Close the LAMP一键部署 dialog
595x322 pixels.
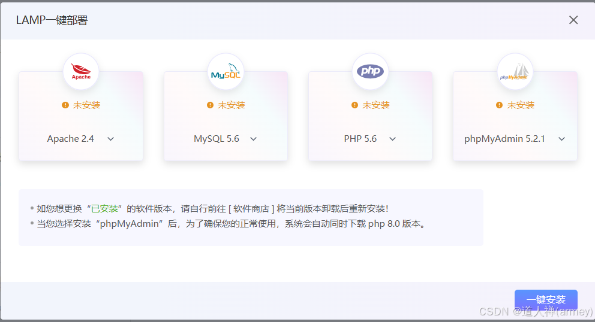click(573, 20)
